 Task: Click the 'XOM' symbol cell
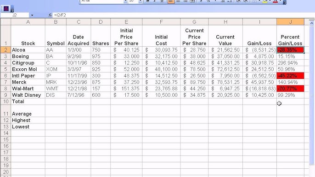pyautogui.click(x=56, y=69)
